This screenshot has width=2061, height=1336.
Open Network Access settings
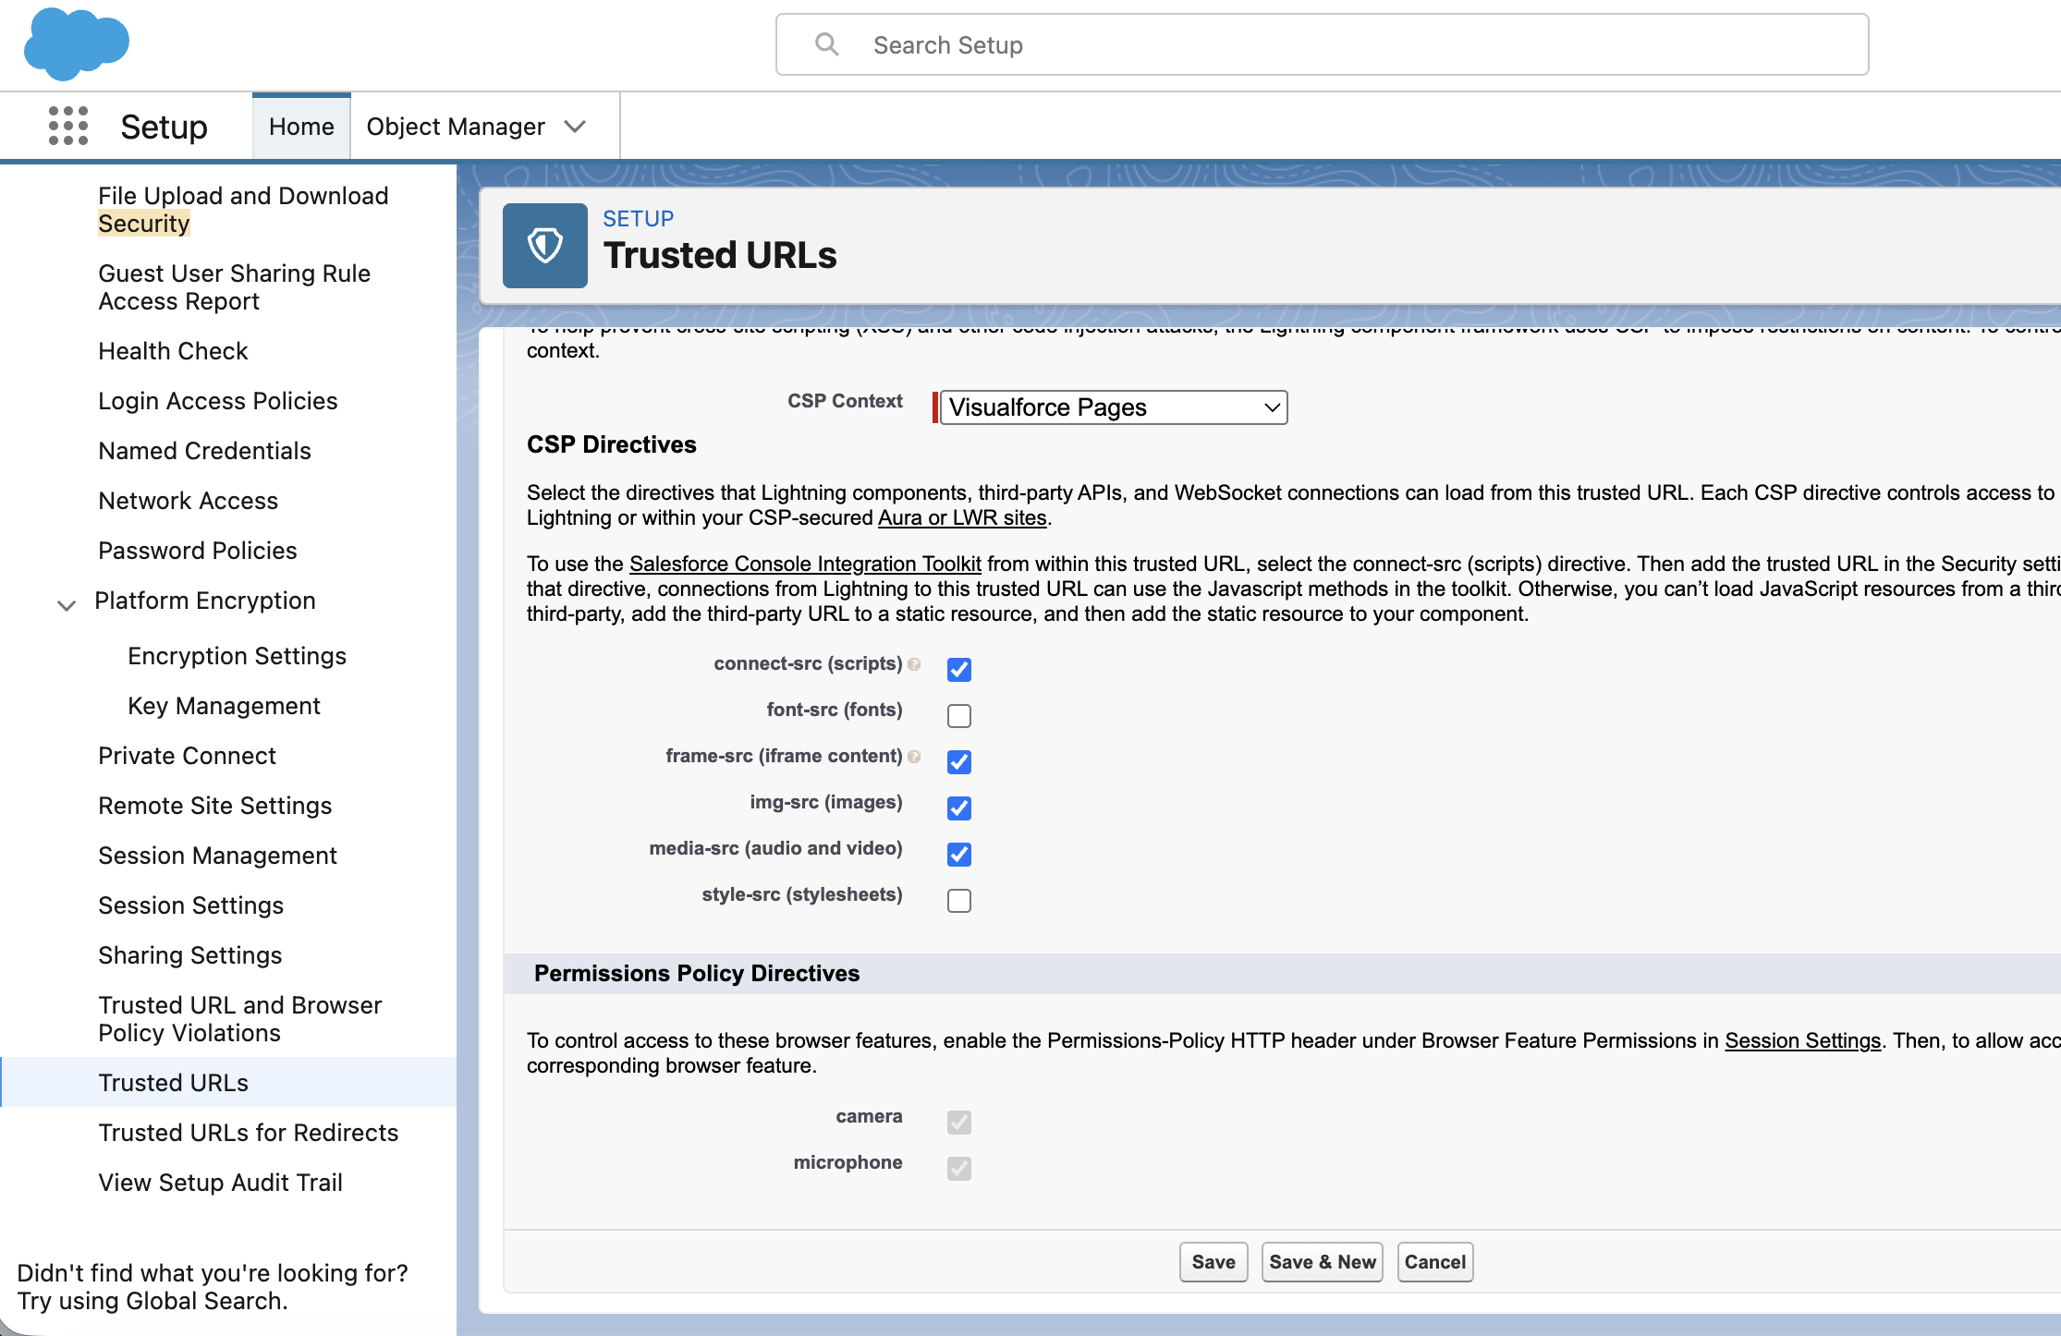[189, 501]
